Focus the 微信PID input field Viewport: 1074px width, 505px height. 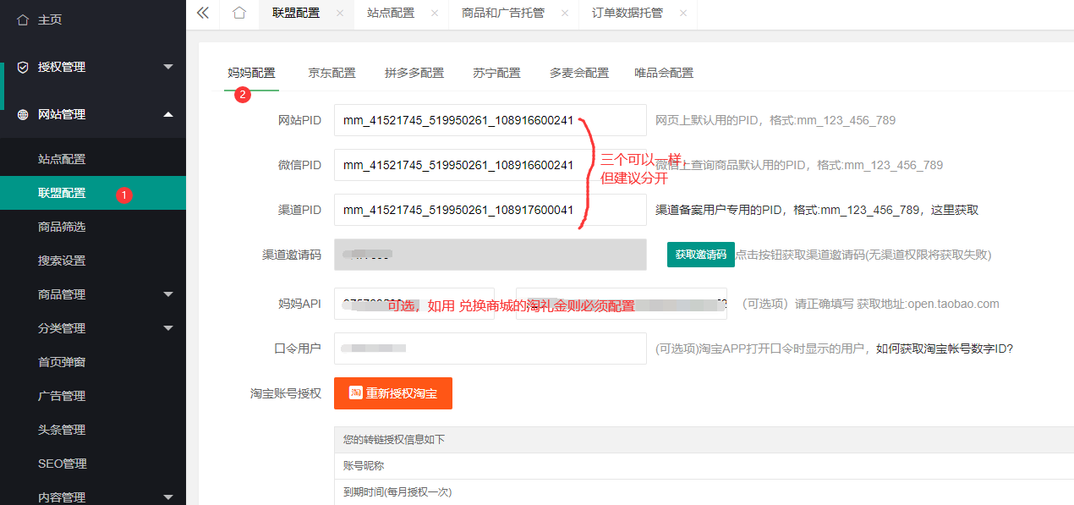490,165
